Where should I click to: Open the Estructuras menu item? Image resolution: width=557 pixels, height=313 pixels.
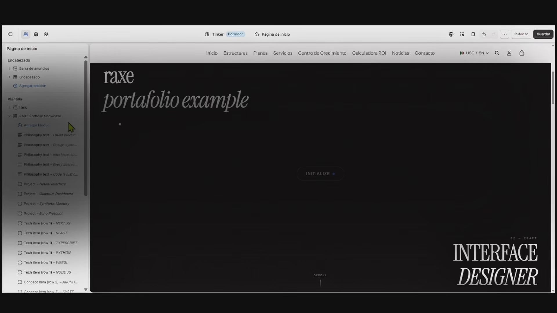235,53
